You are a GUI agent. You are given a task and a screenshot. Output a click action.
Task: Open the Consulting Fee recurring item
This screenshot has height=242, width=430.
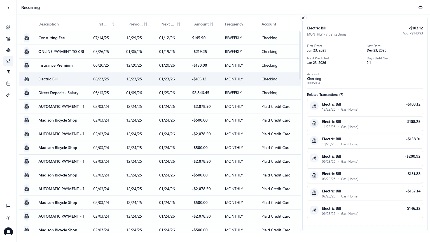pos(112,38)
